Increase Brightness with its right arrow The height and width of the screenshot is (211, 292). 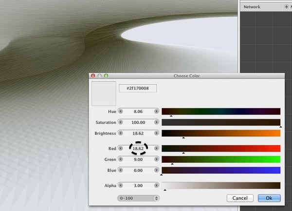pos(156,133)
